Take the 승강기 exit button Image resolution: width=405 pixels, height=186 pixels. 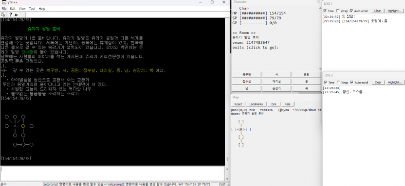276,88
